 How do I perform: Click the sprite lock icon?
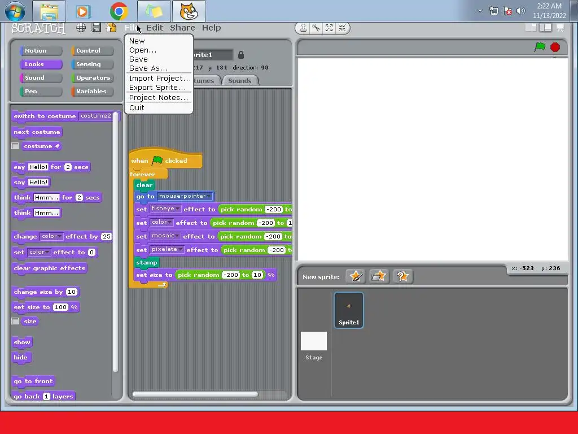240,55
